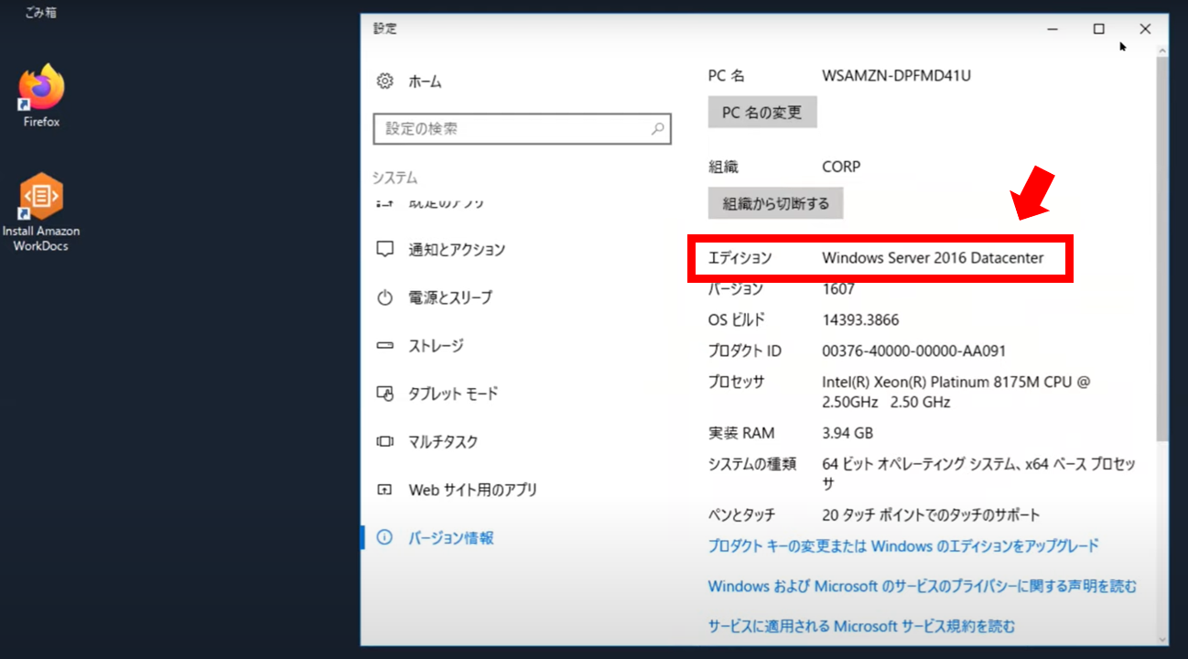
Task: Open Firefox from the desktop shortcut
Action: point(41,96)
